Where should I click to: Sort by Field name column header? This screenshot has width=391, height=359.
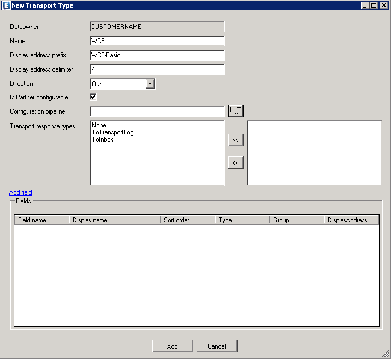click(x=42, y=220)
